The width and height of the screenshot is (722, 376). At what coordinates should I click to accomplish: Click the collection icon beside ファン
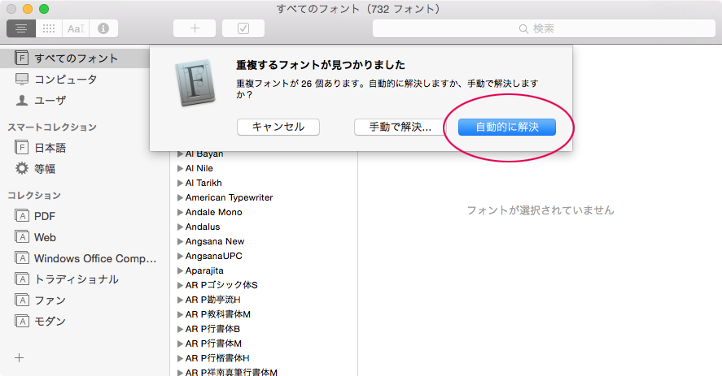click(22, 300)
